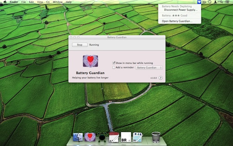Image resolution: width=233 pixels, height=146 pixels.
Task: Click the Battery Guardian window title bar
Action: tap(117, 37)
